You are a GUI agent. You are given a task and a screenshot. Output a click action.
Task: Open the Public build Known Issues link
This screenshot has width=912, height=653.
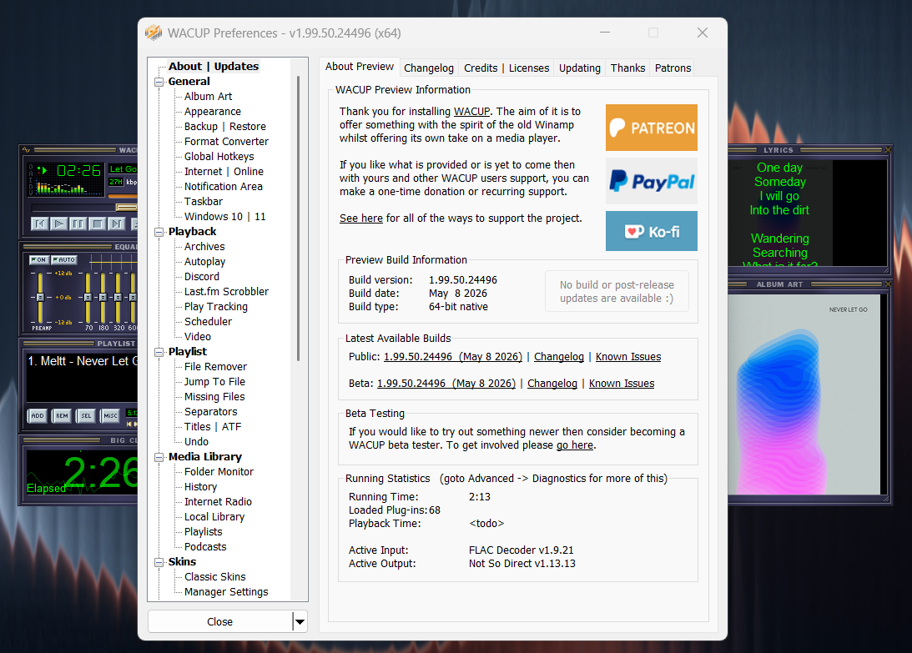click(628, 357)
